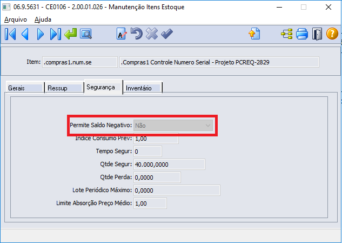Click the confirm checkmark icon
Viewport: 342px width, 243px height.
167,34
